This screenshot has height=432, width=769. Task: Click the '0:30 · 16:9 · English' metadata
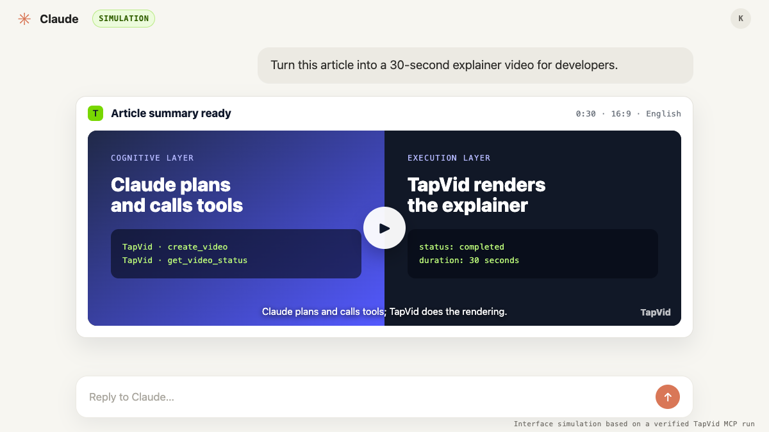pyautogui.click(x=628, y=113)
